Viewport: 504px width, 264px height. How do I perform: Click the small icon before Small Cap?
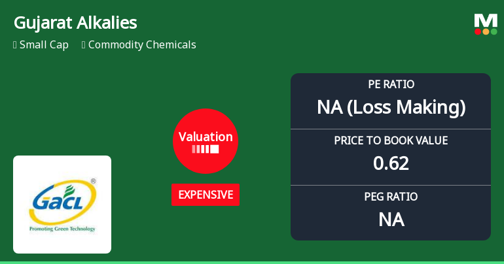(x=15, y=45)
